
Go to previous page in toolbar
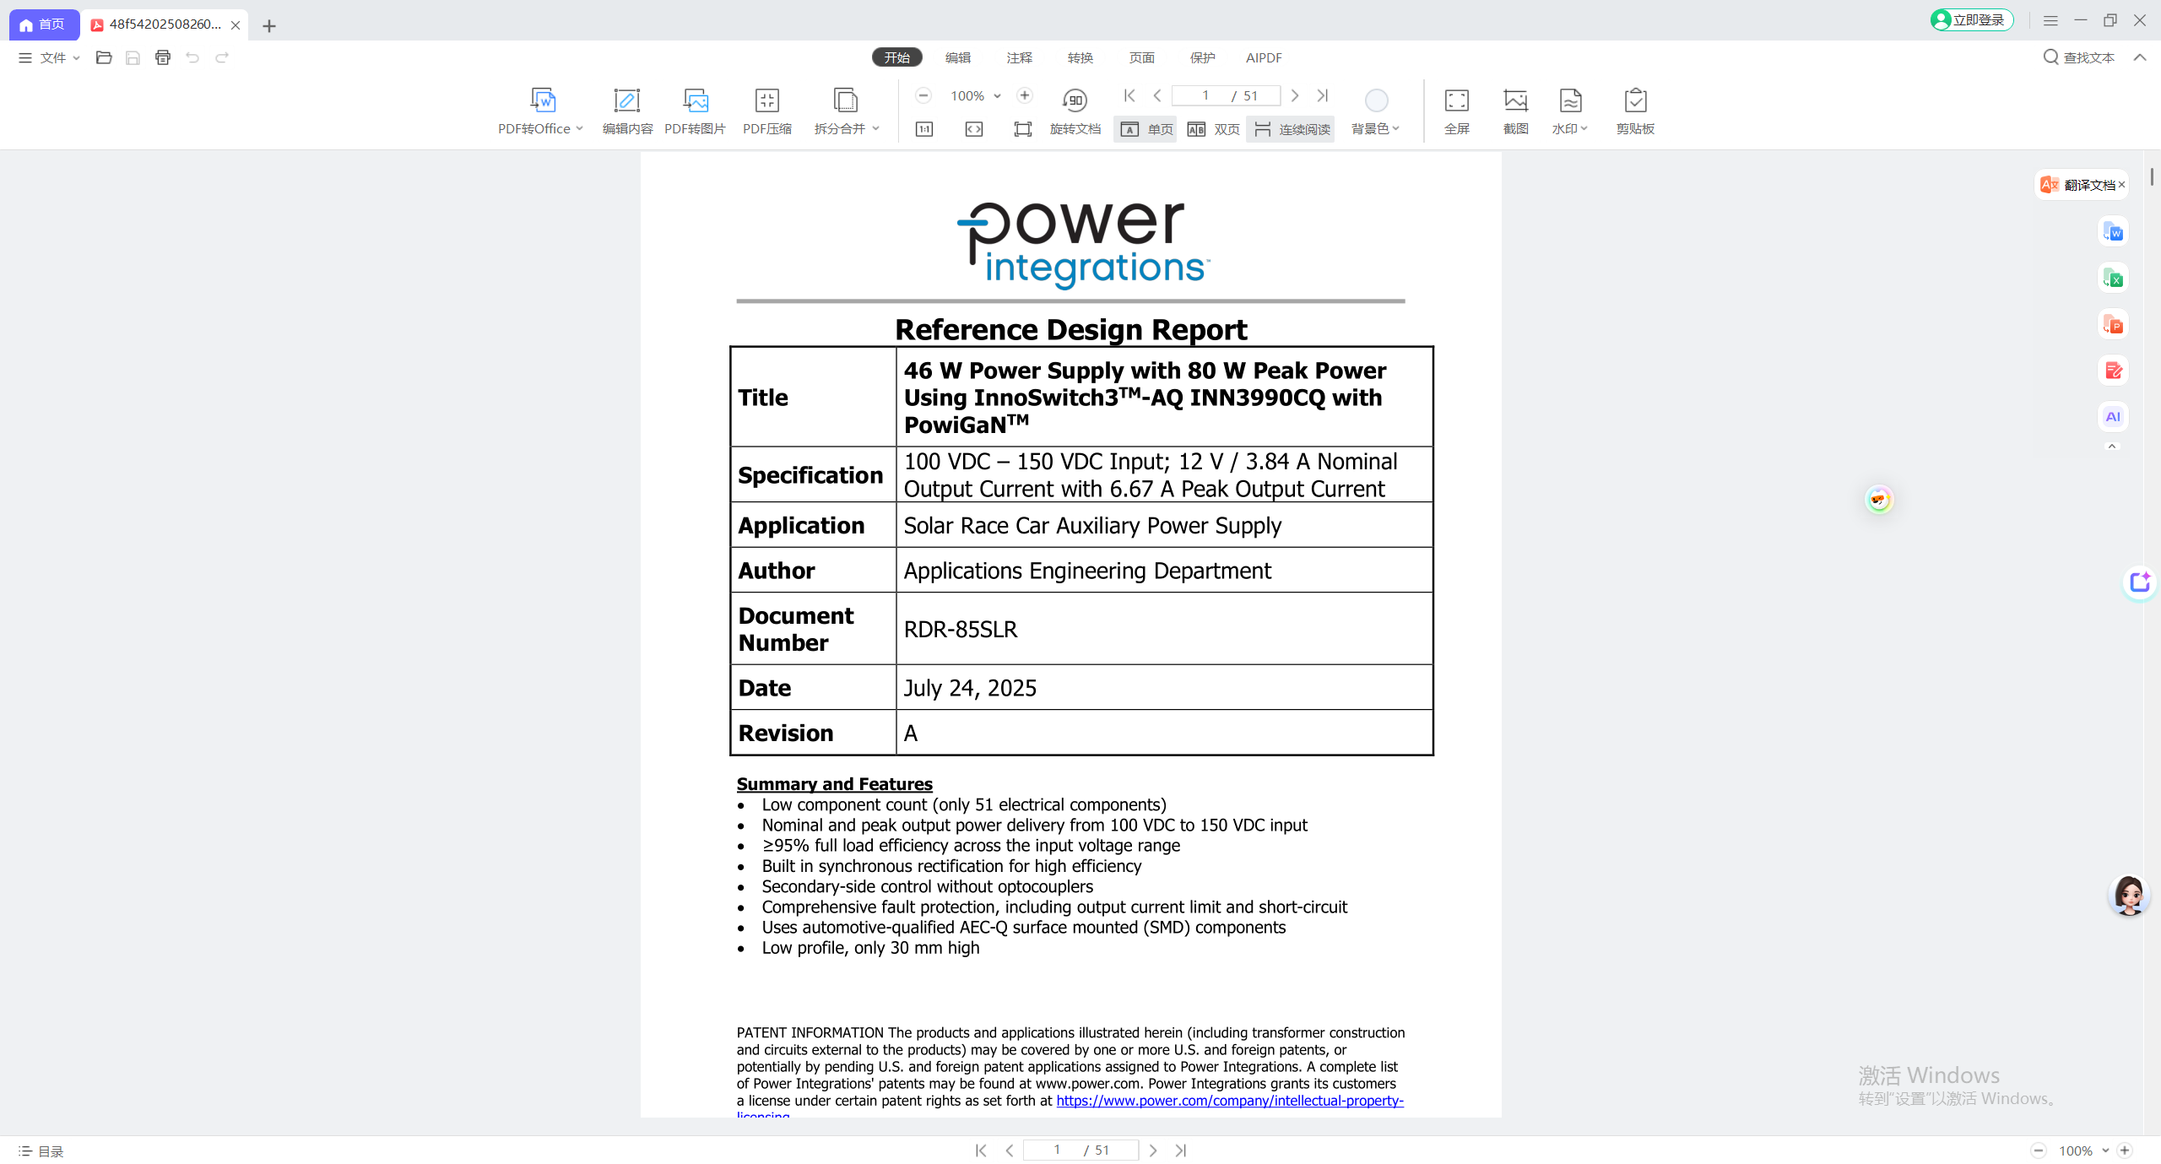click(x=1157, y=95)
